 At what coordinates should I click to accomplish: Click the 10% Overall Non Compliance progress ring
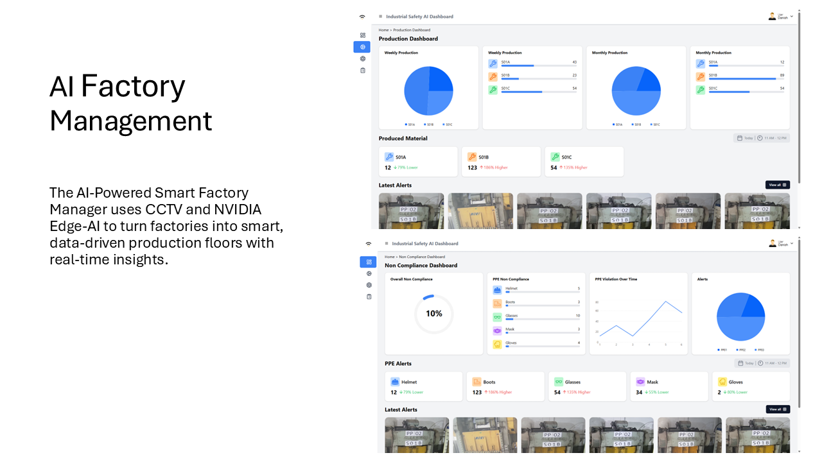coord(433,314)
